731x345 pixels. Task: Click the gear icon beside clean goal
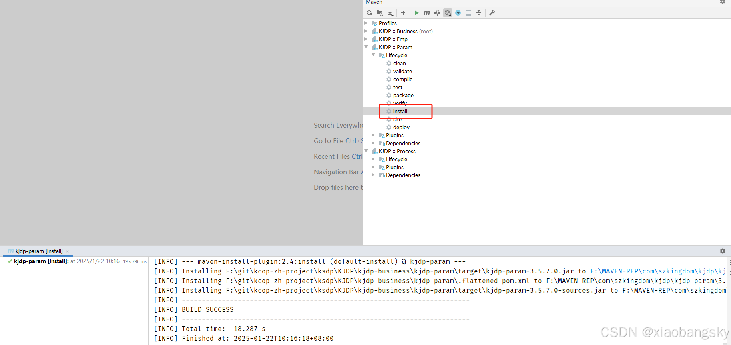(x=388, y=63)
